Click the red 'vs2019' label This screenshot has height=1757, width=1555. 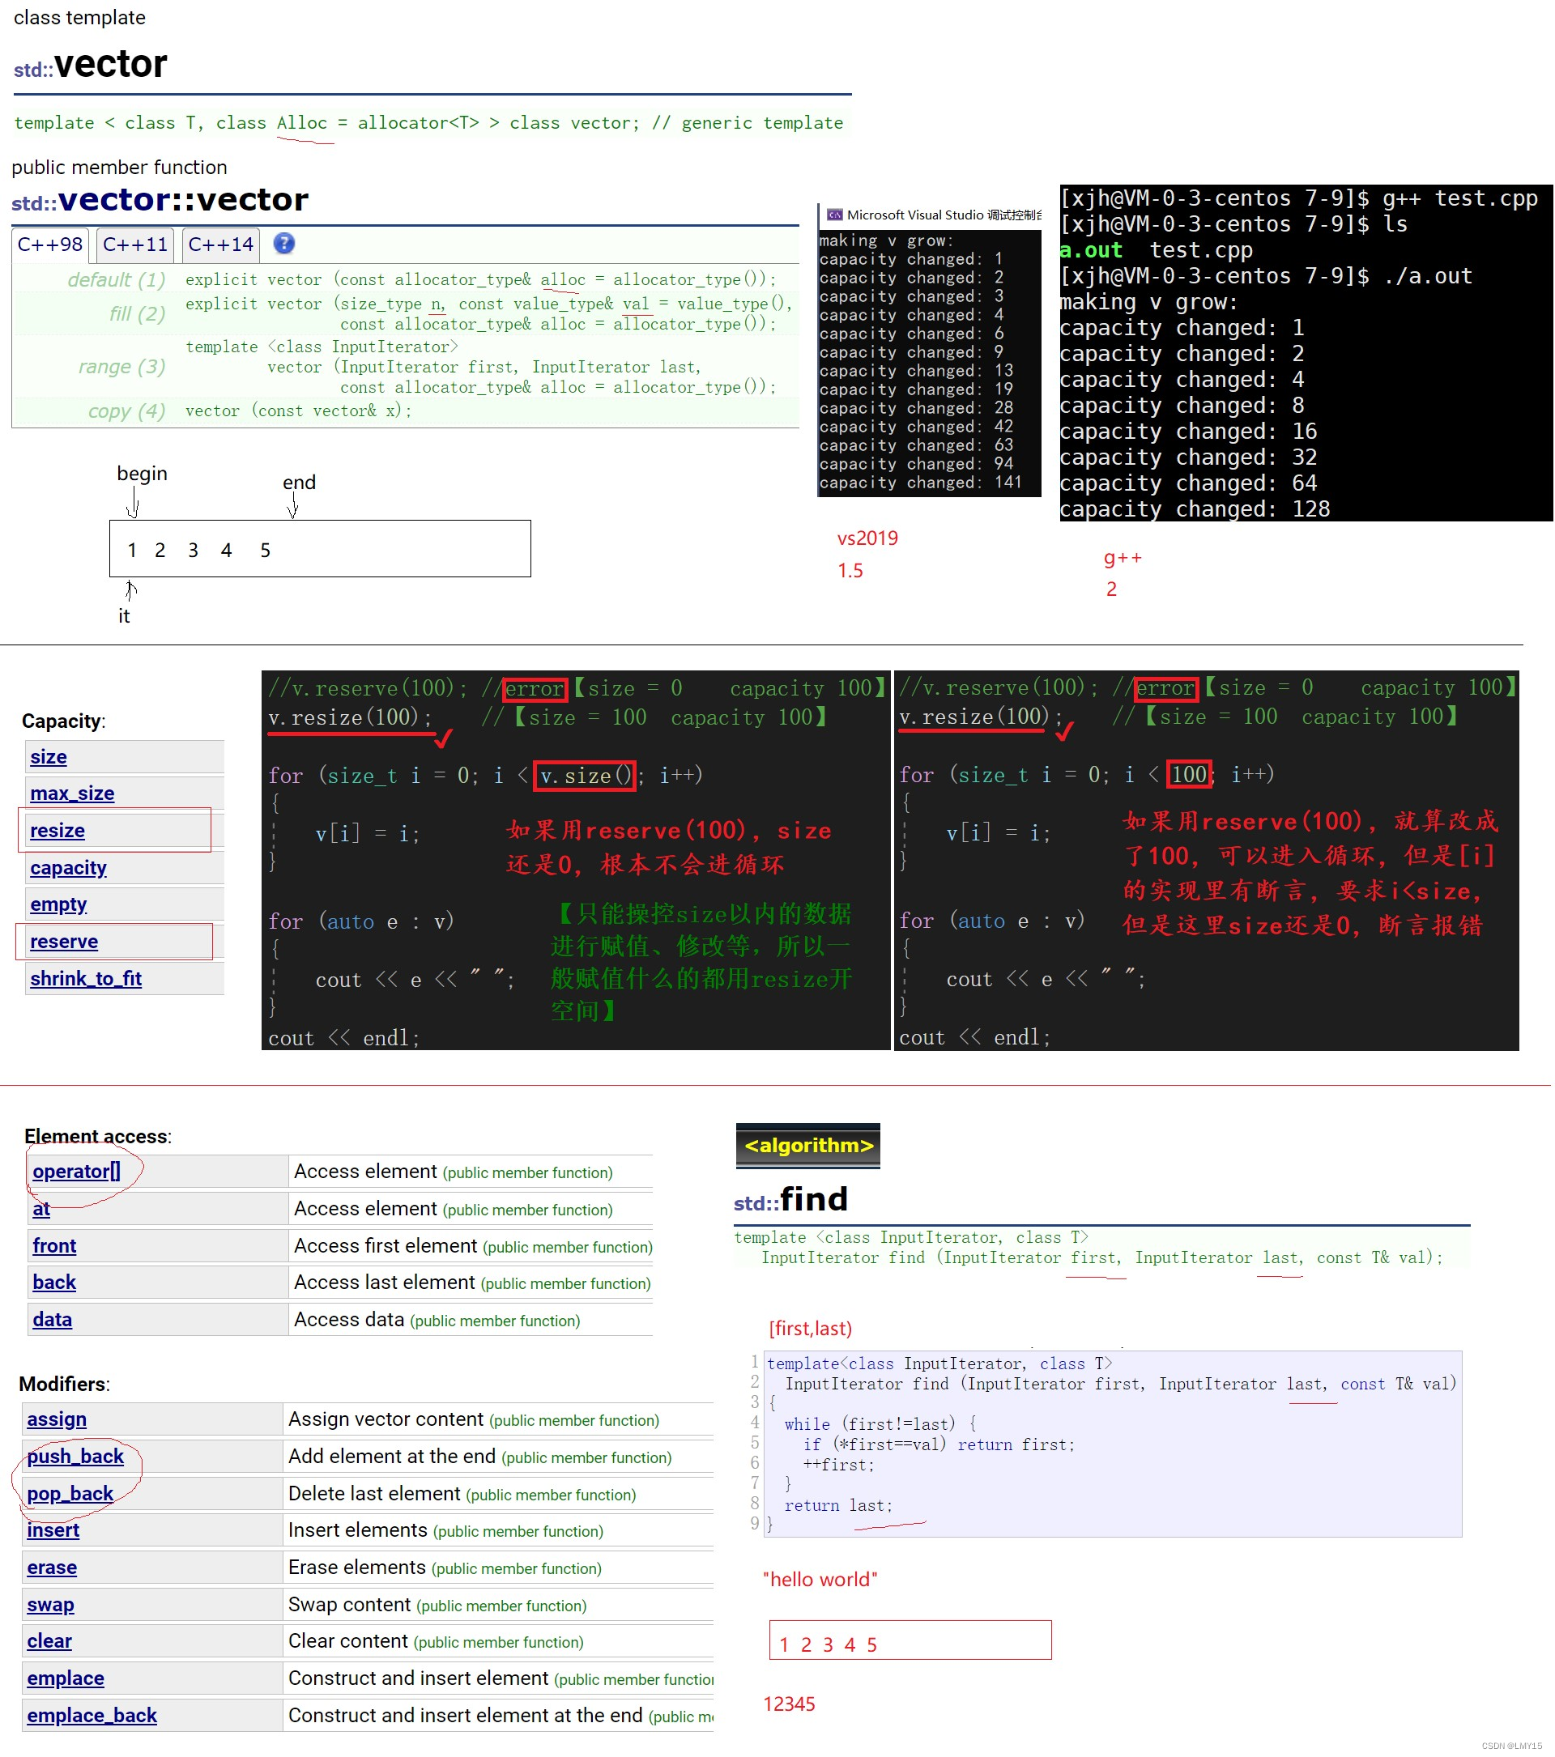(x=867, y=538)
